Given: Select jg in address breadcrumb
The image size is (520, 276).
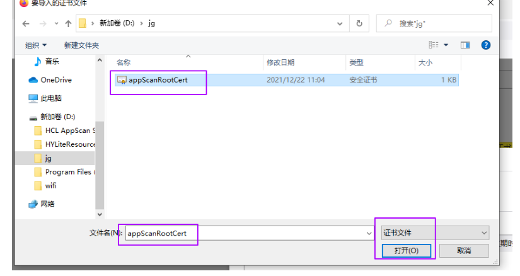Looking at the screenshot, I should click(151, 23).
